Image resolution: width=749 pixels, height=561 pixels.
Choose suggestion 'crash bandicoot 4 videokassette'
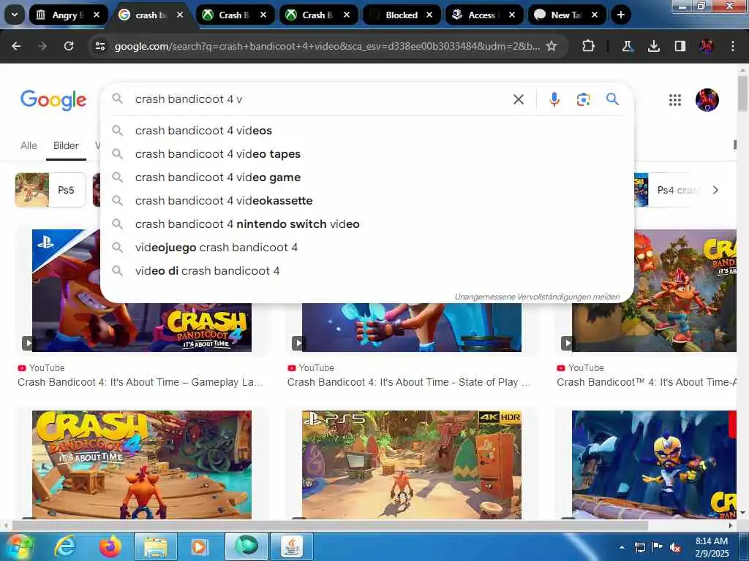367,200
